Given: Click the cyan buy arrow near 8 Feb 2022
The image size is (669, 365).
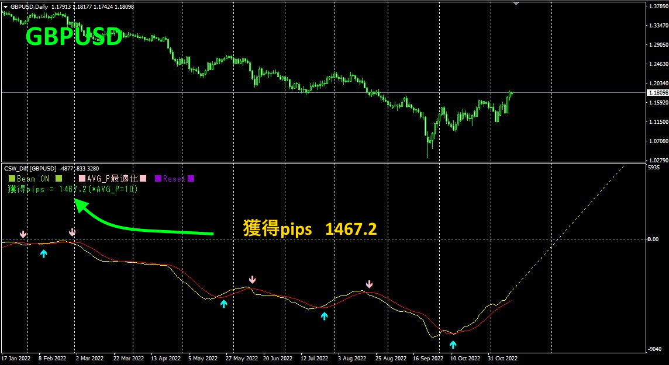Looking at the screenshot, I should pos(43,253).
